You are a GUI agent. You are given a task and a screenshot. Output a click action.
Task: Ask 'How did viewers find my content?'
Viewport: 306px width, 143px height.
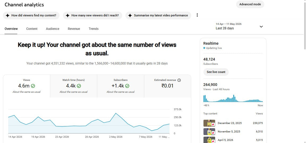(31, 16)
